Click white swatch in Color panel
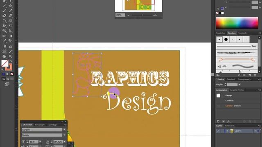The image size is (262, 147). tap(223, 13)
